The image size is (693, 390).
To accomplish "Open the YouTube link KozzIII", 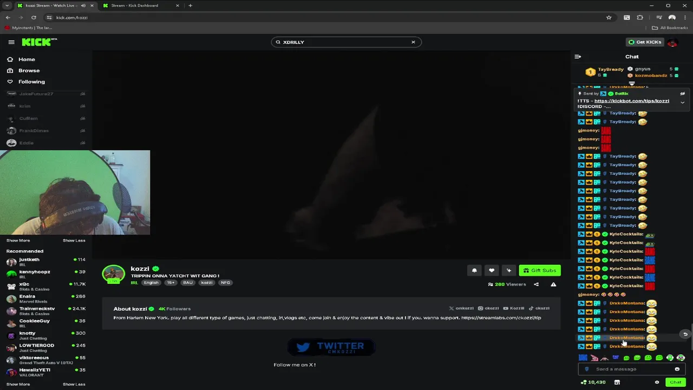I will 514,308.
